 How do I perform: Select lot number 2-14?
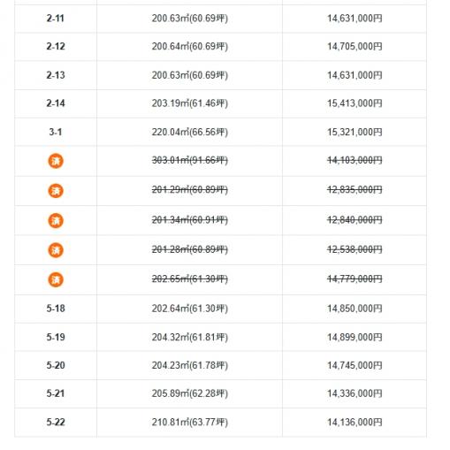pos(56,103)
